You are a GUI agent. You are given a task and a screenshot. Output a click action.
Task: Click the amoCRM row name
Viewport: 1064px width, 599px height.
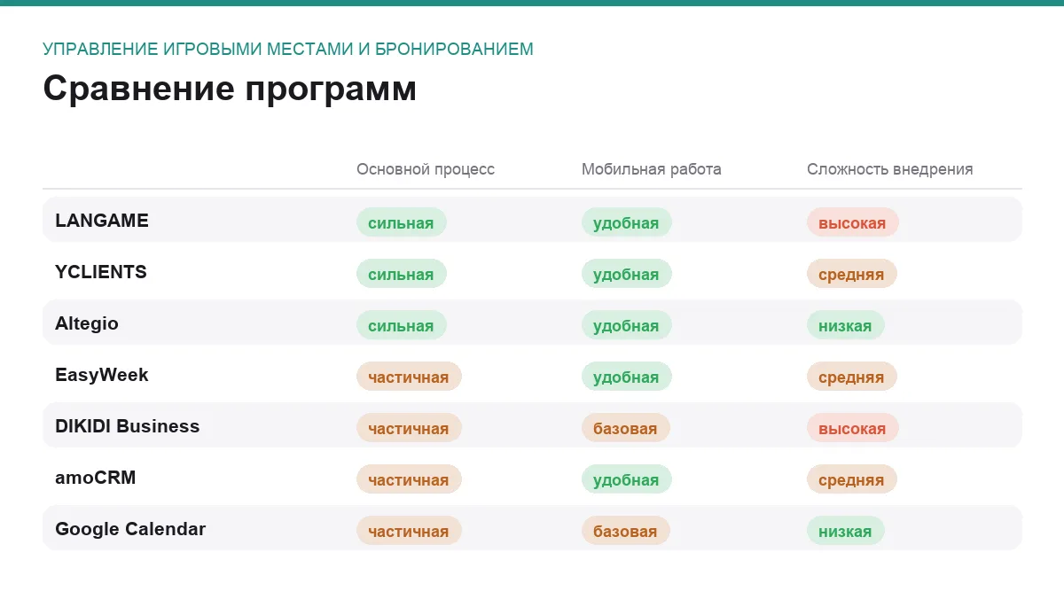click(96, 478)
